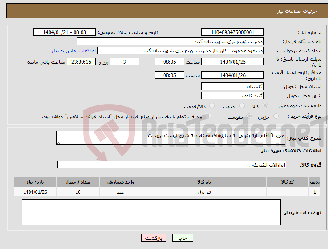This screenshot has height=249, width=328.
Task: Click the announcement date field 1404/01/21 - 08:03
Action: point(65,32)
